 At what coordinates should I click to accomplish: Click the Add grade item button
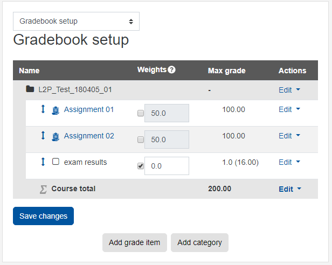(x=135, y=242)
